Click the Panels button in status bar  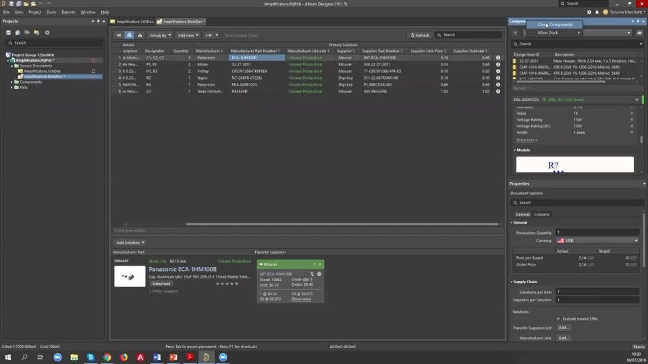coord(639,346)
